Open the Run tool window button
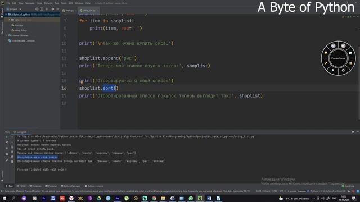The width and height of the screenshot is (360, 202). pos(10,186)
